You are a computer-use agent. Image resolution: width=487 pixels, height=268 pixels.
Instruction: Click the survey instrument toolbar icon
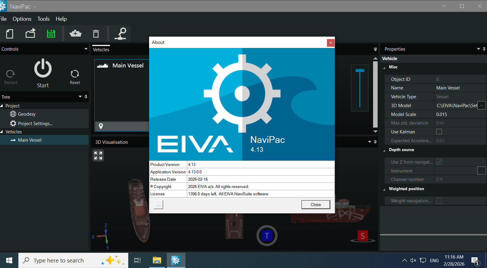120,34
